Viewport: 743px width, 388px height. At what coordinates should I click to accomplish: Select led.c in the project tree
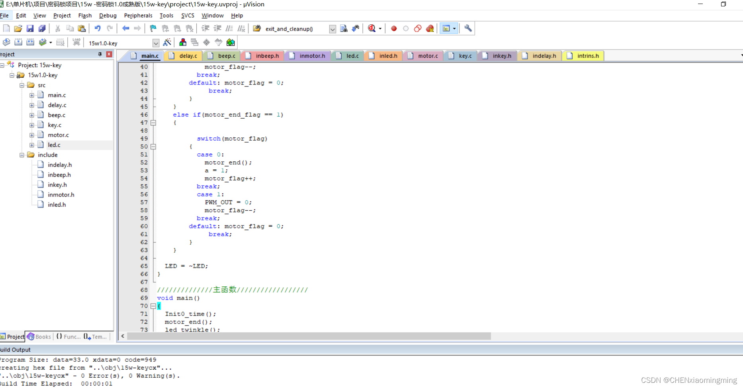(x=54, y=145)
